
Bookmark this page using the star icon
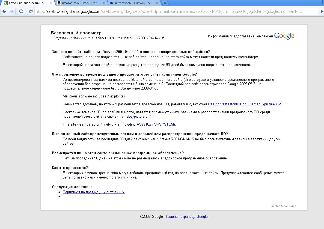[x=31, y=11]
